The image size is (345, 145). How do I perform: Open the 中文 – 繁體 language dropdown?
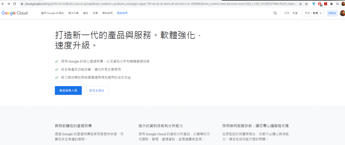313,13
